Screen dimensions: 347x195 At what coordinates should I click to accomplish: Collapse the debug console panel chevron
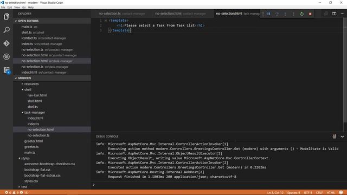click(x=342, y=136)
